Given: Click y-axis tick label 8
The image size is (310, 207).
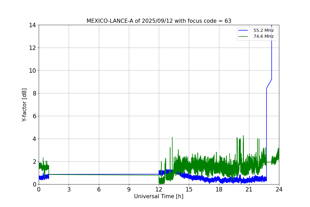Looking at the screenshot, I should pyautogui.click(x=34, y=93).
